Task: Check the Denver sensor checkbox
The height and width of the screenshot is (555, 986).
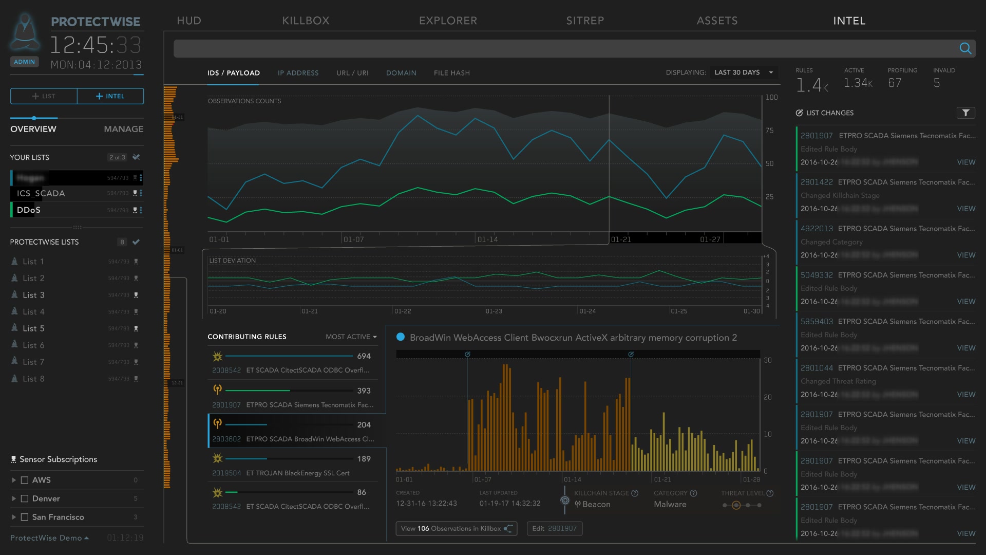Action: (24, 498)
